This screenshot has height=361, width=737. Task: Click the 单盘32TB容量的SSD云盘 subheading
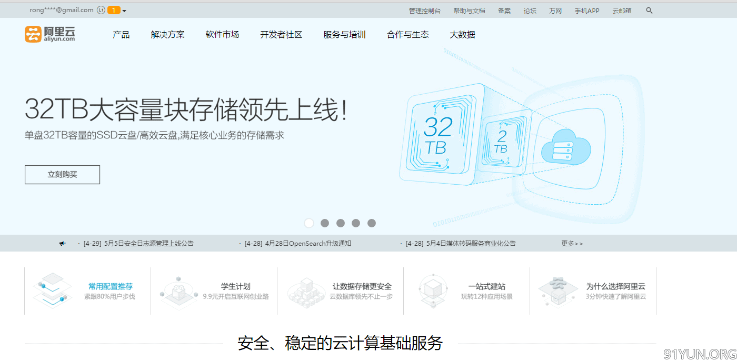(x=154, y=135)
